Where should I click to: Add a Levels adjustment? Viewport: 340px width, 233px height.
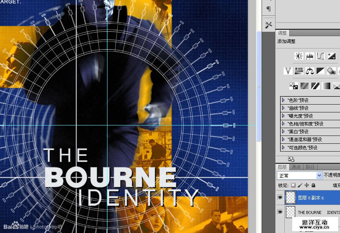point(309,56)
